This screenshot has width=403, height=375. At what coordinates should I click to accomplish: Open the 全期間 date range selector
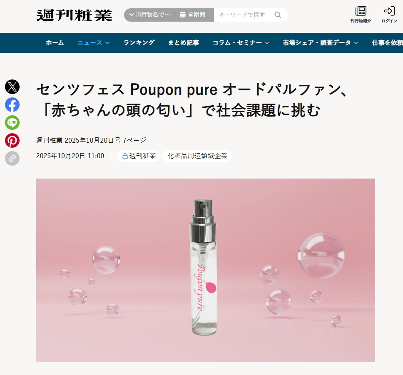(x=193, y=15)
